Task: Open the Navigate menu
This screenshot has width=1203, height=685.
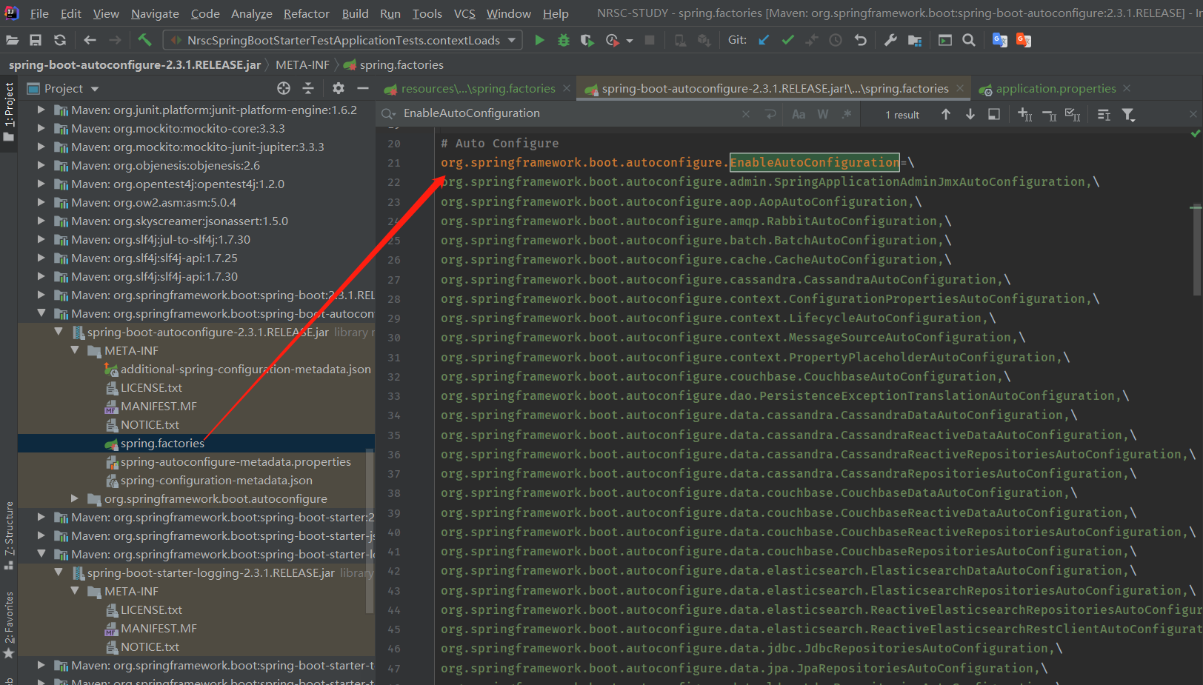Action: click(155, 13)
